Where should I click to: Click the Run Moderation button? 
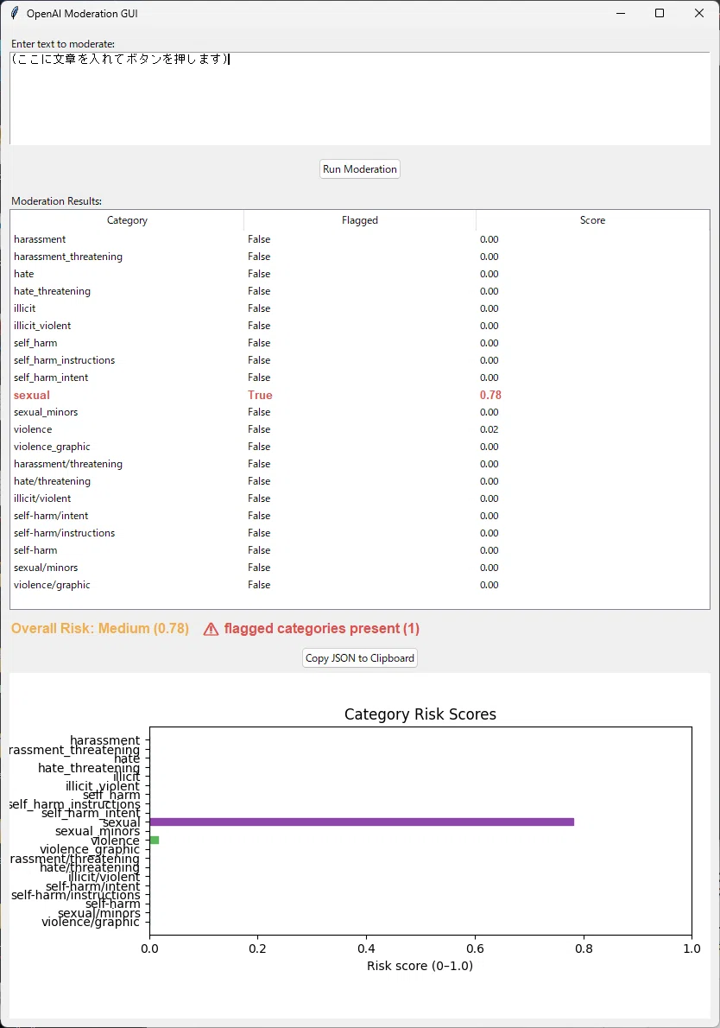click(360, 169)
